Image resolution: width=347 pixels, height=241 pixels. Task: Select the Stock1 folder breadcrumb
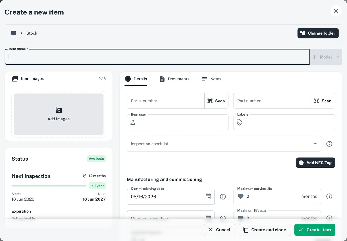33,33
